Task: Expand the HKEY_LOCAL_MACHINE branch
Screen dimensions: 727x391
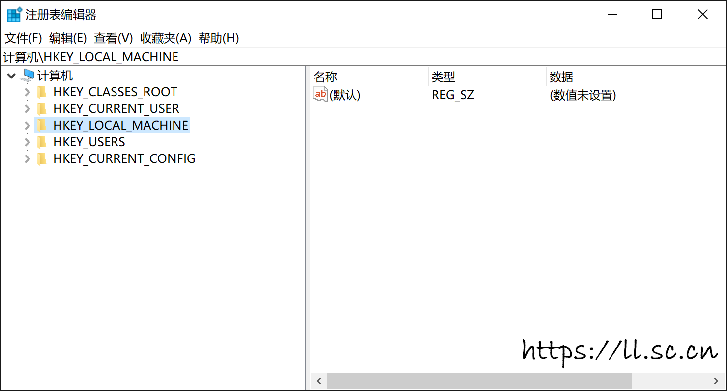Action: (x=28, y=126)
